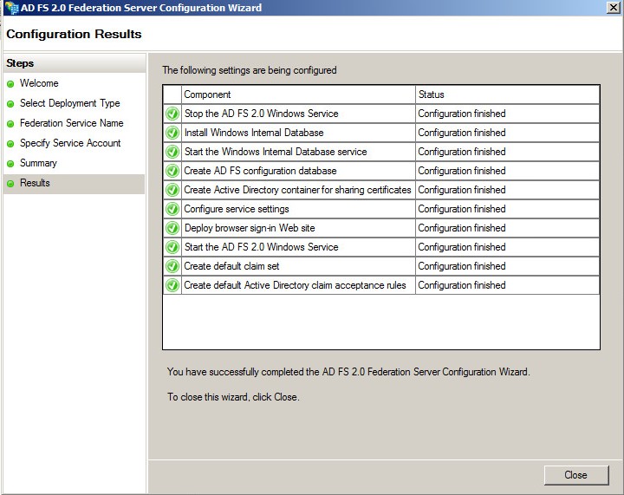The width and height of the screenshot is (624, 495).
Task: Select row 'Create default claim set'
Action: (381, 267)
